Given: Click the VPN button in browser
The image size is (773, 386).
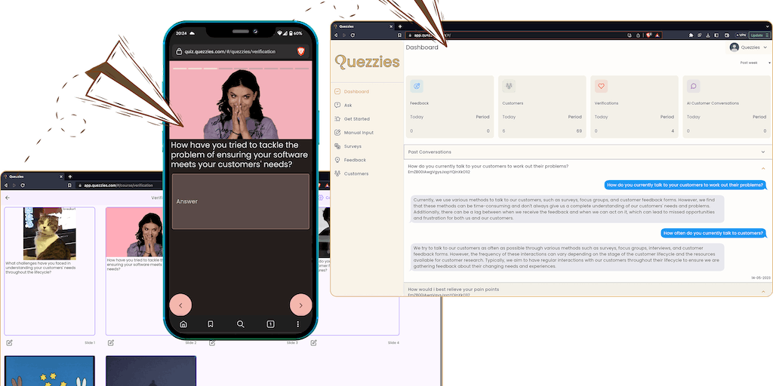Looking at the screenshot, I should (x=741, y=35).
